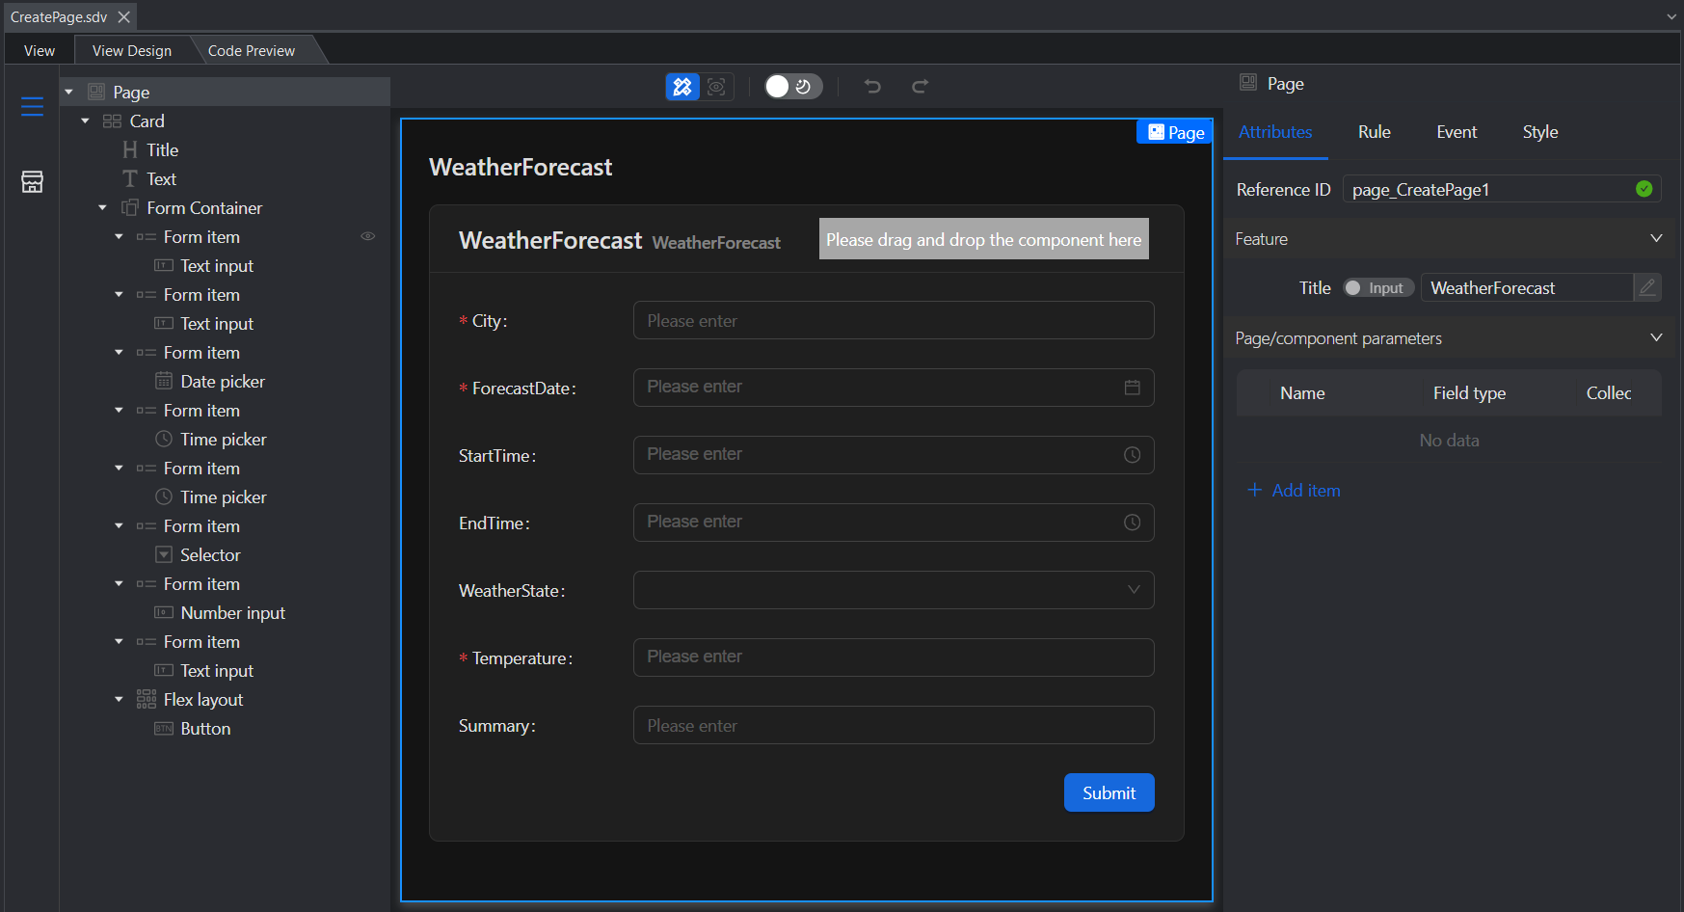Activate the blue design mode icon in toolbar
The width and height of the screenshot is (1684, 912).
click(x=682, y=87)
